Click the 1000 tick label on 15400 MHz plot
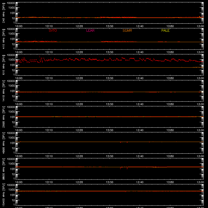 click(12, 190)
